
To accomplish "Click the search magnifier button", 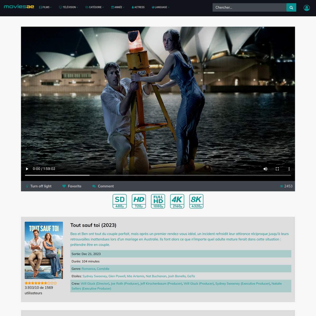I will [x=291, y=7].
